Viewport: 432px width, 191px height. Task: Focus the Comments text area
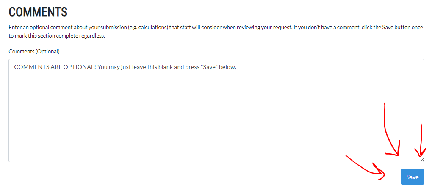(216, 110)
